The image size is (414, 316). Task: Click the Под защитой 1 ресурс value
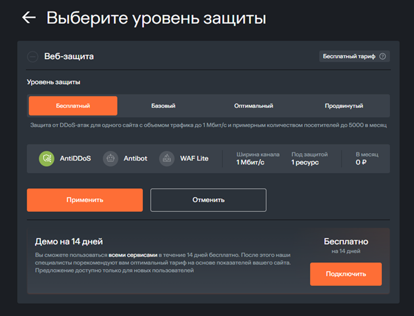(x=305, y=163)
